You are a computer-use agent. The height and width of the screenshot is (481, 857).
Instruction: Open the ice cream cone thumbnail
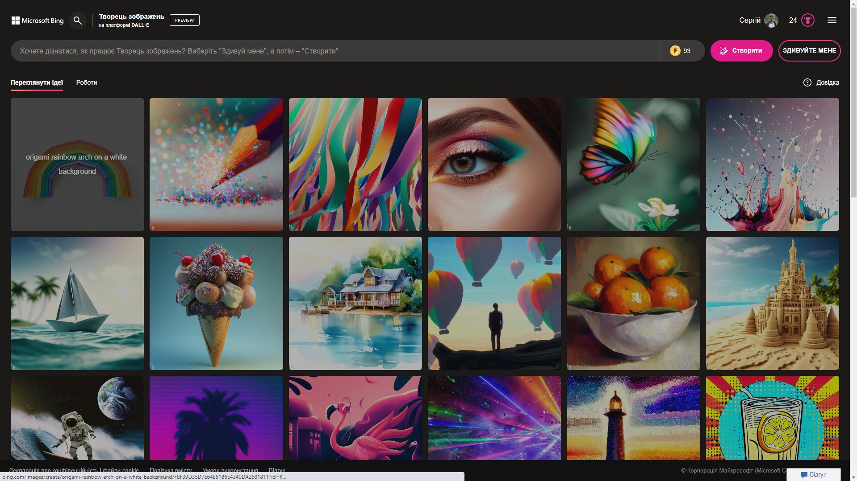pos(216,303)
